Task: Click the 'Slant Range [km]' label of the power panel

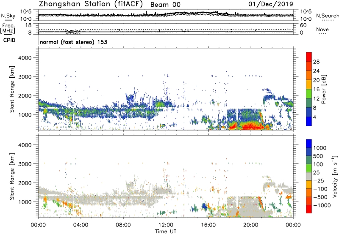Action: point(12,89)
